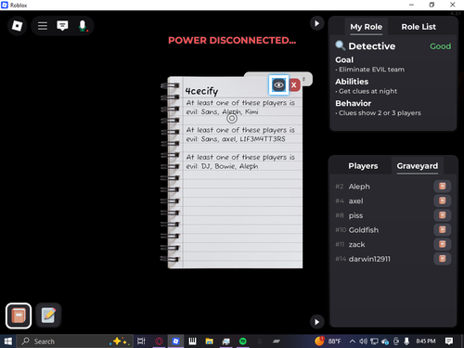
Task: Open piano keys app on taskbar
Action: [192, 342]
